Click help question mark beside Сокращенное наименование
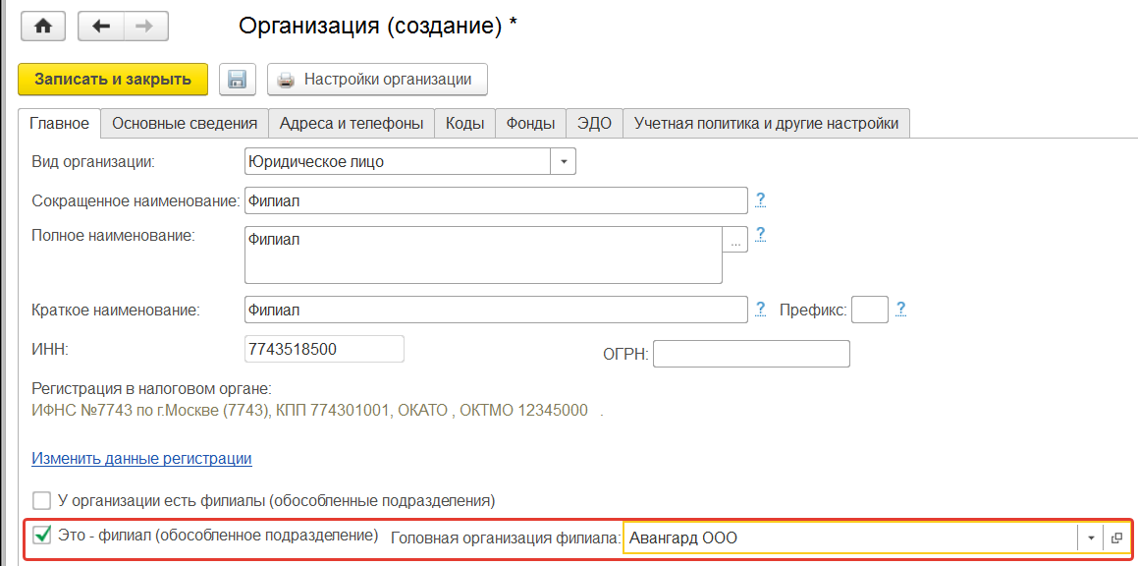Viewport: 1138px width, 566px height. coord(760,200)
